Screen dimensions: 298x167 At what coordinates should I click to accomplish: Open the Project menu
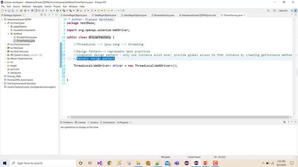coord(57,6)
